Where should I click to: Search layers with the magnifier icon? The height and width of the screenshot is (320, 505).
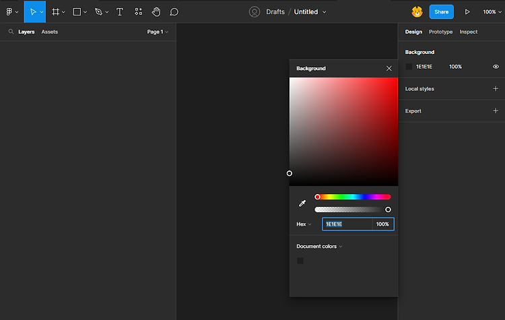[x=11, y=32]
